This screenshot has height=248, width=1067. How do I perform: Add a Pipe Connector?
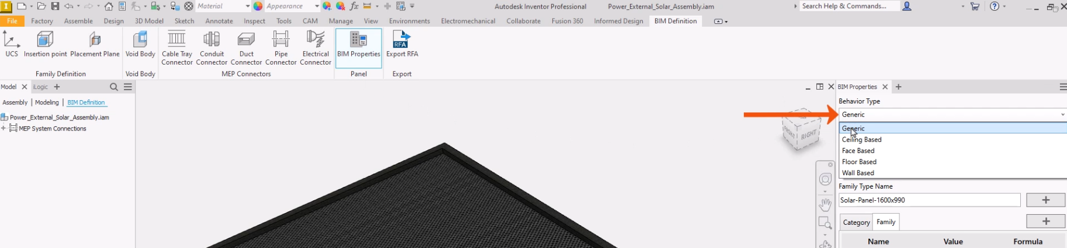point(281,47)
